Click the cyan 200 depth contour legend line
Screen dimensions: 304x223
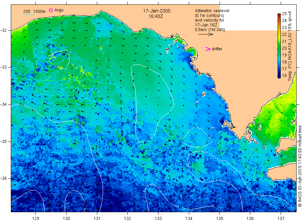click(x=28, y=15)
